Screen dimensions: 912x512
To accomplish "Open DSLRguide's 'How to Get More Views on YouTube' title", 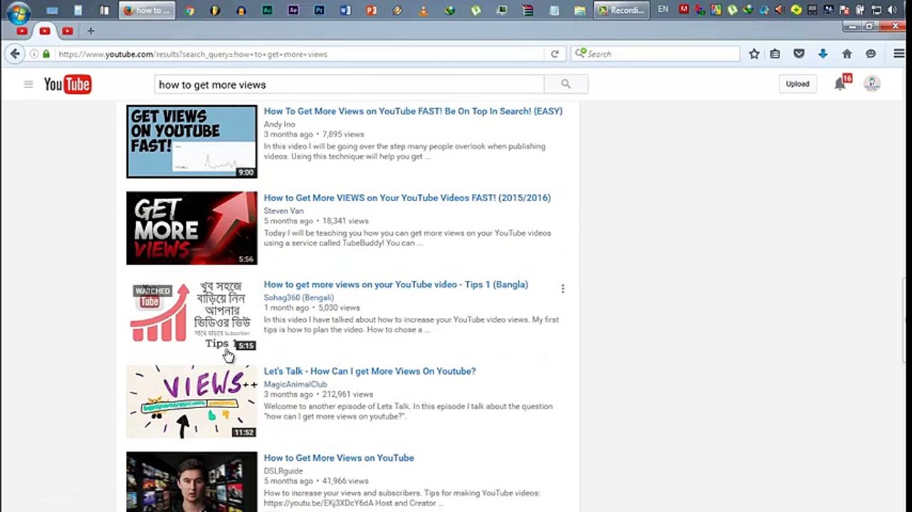I will [x=339, y=458].
